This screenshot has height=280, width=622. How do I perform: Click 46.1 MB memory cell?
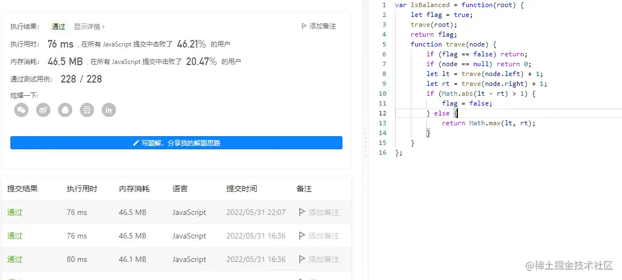coord(132,259)
